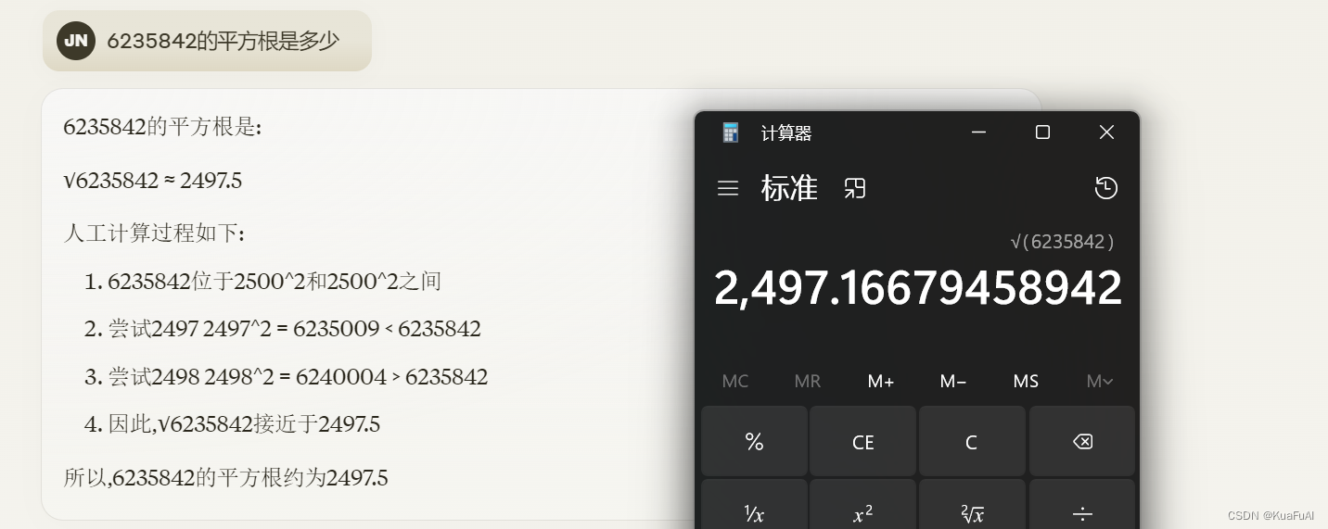The image size is (1328, 529).
Task: Click the division key
Action: [x=1082, y=504]
